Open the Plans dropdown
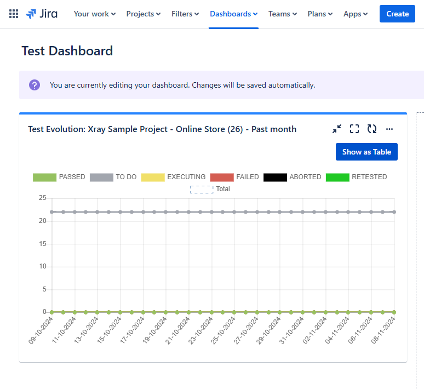This screenshot has height=389, width=424. pos(320,14)
